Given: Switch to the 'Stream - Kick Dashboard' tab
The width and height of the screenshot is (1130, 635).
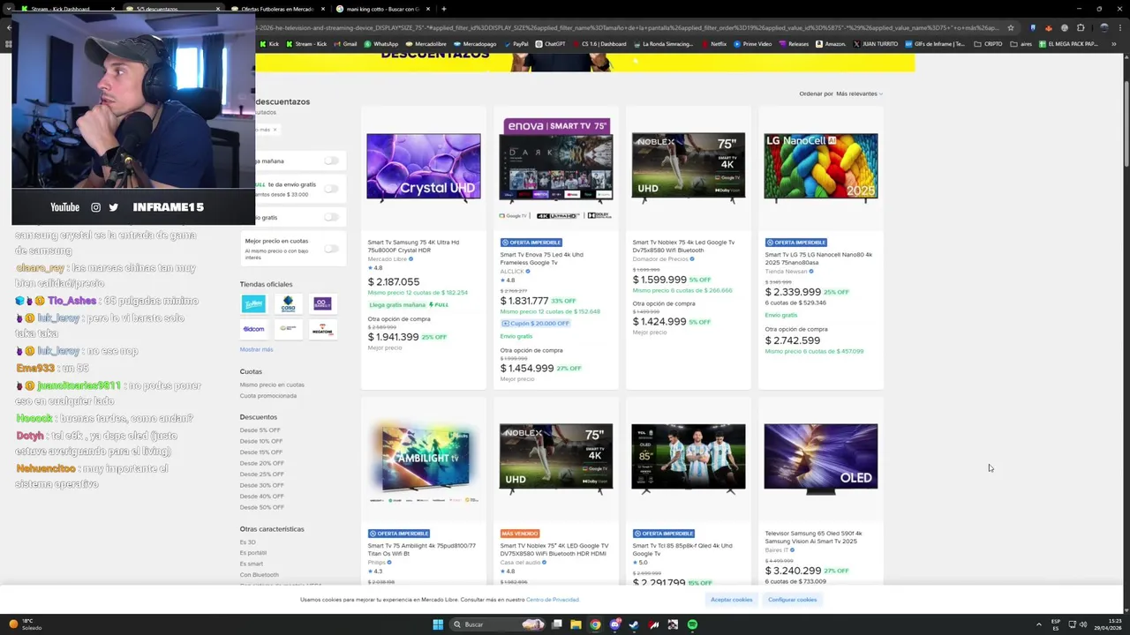Looking at the screenshot, I should point(66,9).
